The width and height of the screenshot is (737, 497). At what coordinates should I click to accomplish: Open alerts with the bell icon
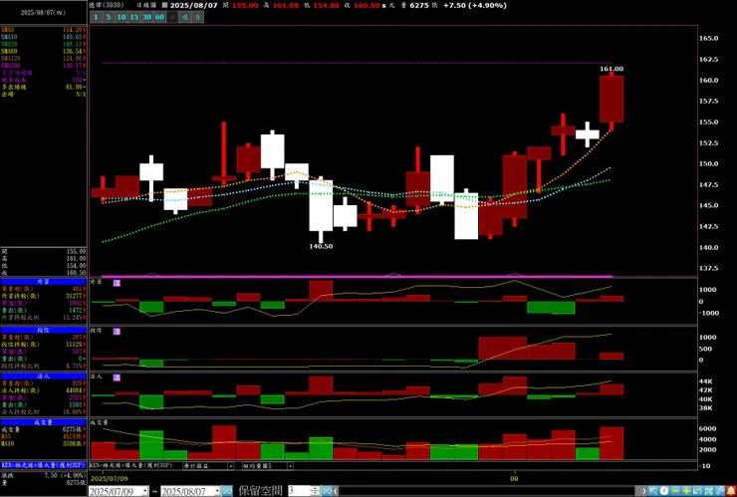point(730,490)
